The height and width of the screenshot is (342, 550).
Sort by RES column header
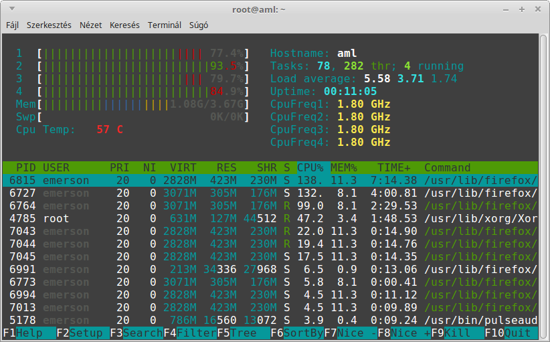[x=227, y=168]
